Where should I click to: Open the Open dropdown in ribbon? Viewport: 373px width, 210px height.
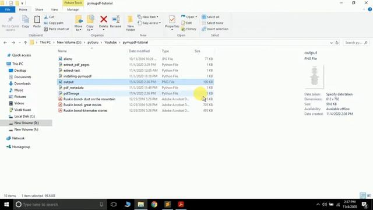[x=189, y=17]
